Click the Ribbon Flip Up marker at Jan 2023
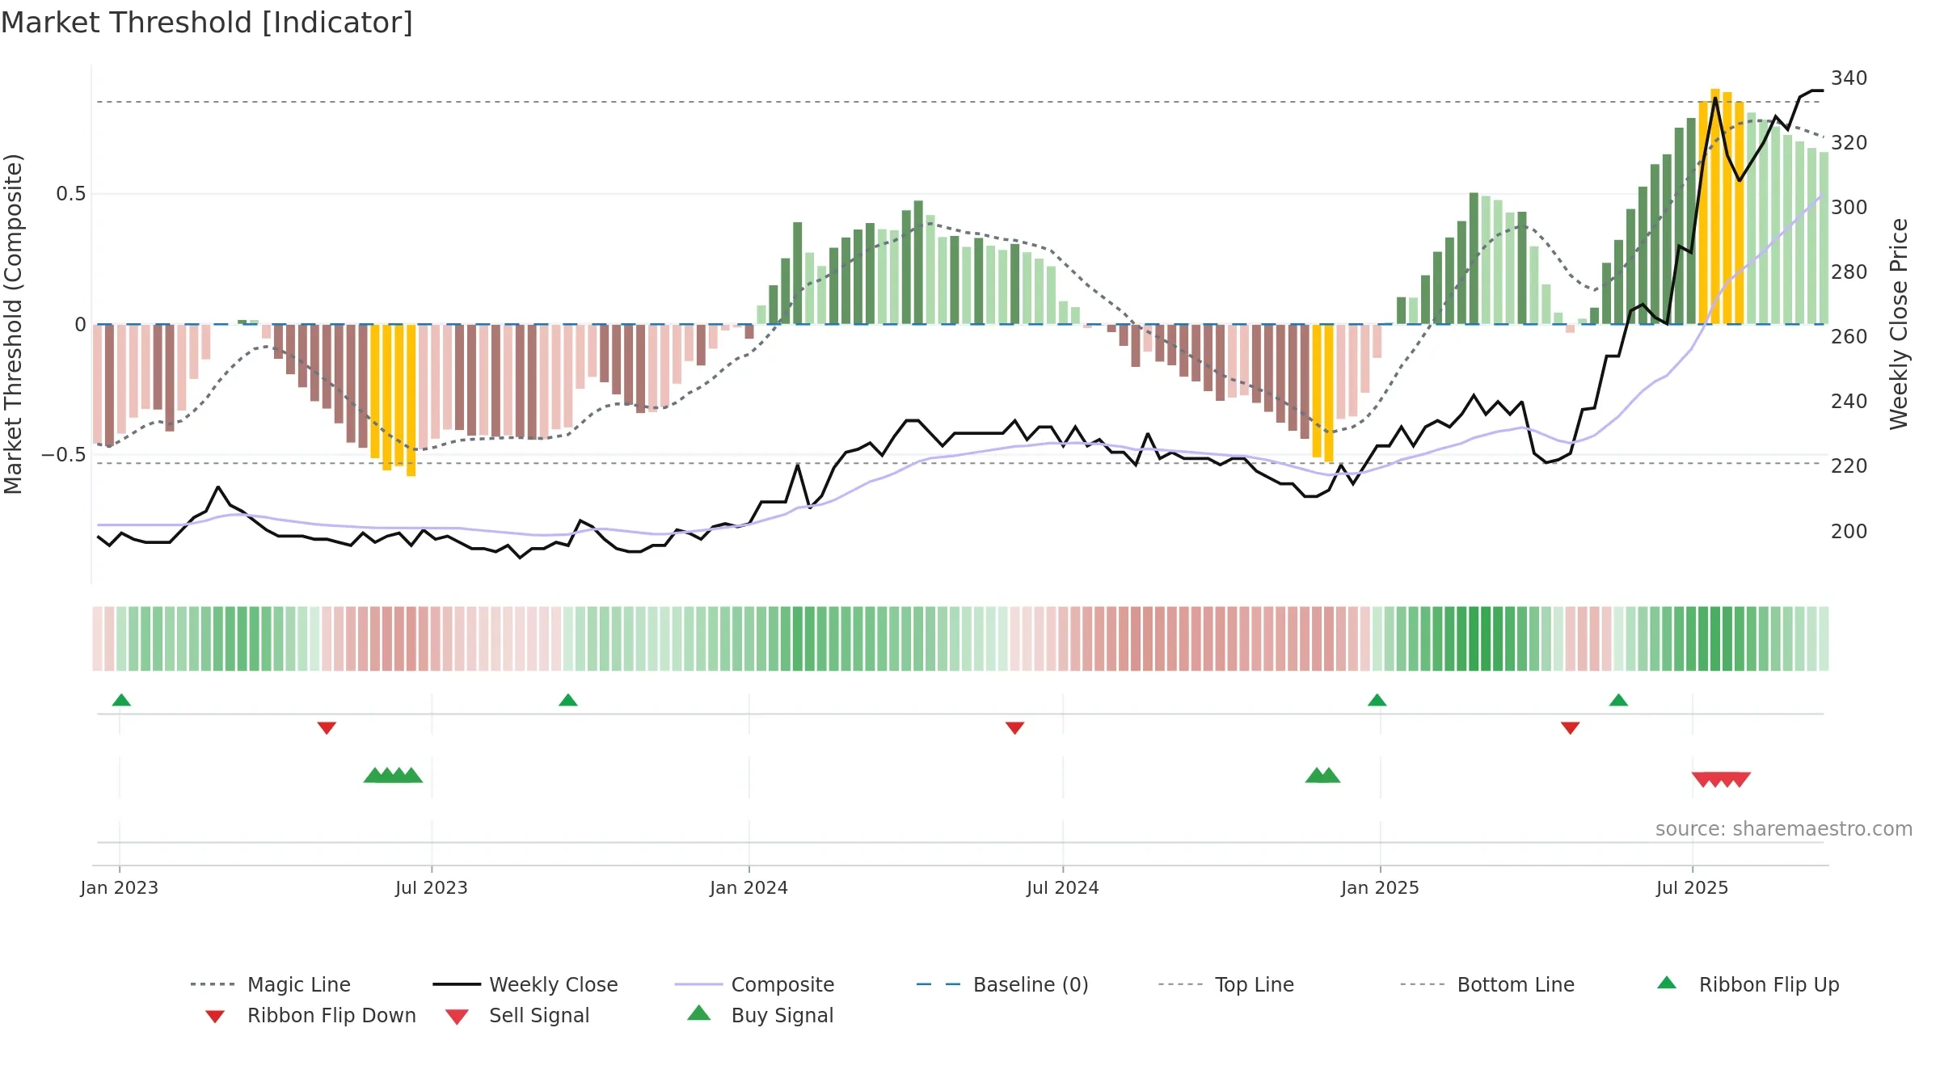The width and height of the screenshot is (1940, 1091). point(121,700)
